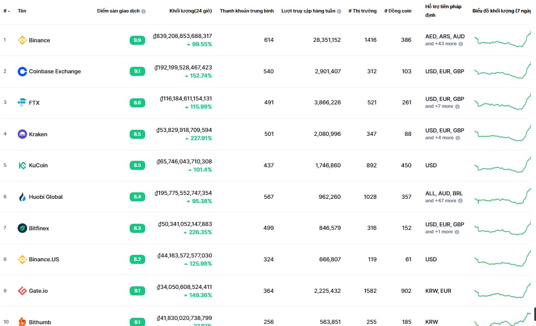Open the FTX exchange link
The image size is (536, 326).
(x=34, y=103)
